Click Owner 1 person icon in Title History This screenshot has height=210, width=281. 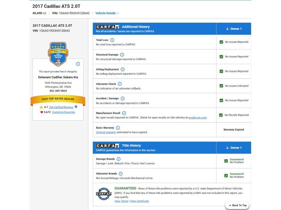228,148
